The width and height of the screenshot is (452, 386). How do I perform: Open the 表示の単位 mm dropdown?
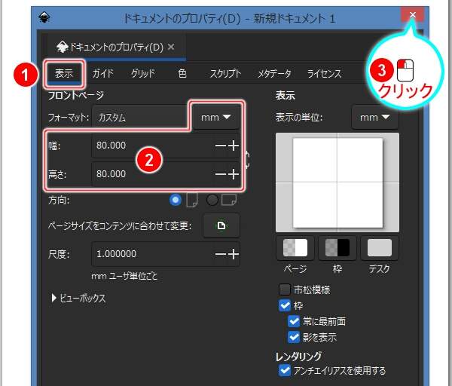(375, 117)
